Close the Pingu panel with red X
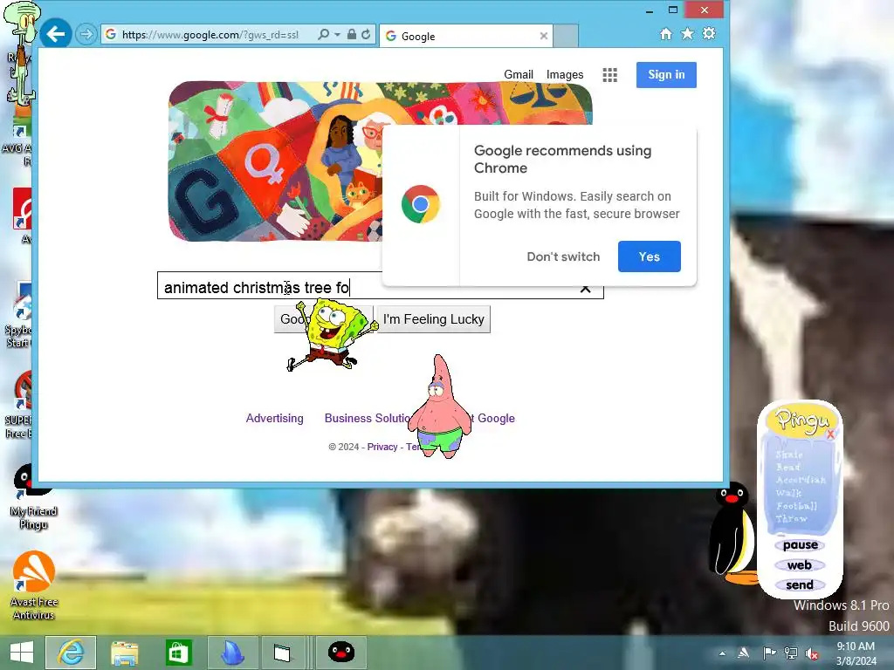 pos(830,434)
